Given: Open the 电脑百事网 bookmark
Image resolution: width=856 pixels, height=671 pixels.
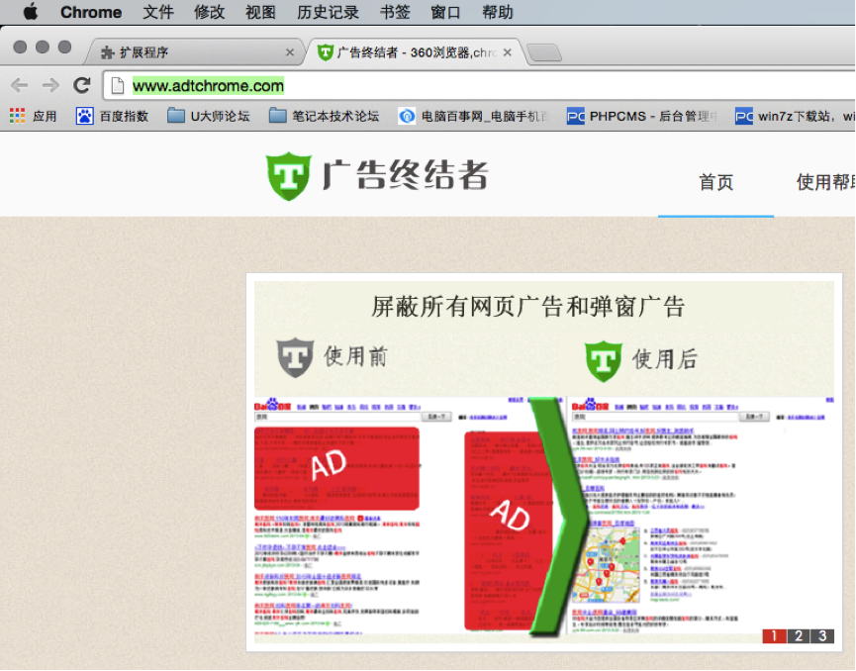Looking at the screenshot, I should tap(465, 116).
